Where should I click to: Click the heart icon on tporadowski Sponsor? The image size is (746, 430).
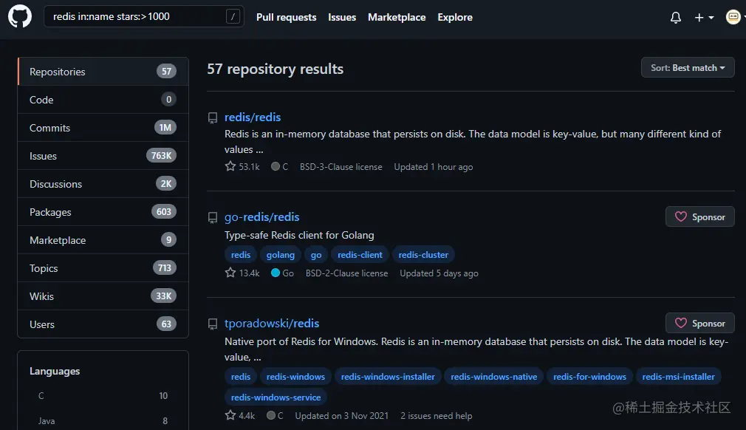coord(681,324)
